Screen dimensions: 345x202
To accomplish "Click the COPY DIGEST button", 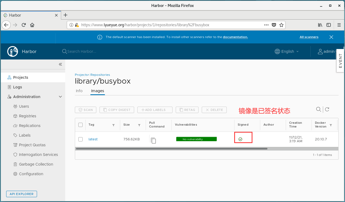I will 117,110.
